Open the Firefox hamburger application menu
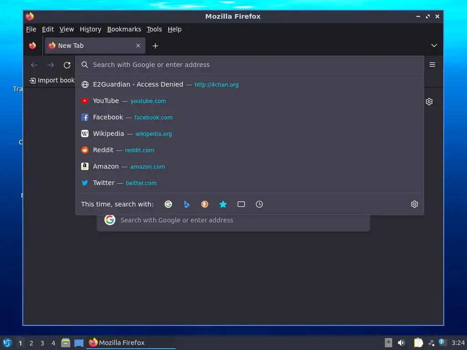 (x=432, y=65)
